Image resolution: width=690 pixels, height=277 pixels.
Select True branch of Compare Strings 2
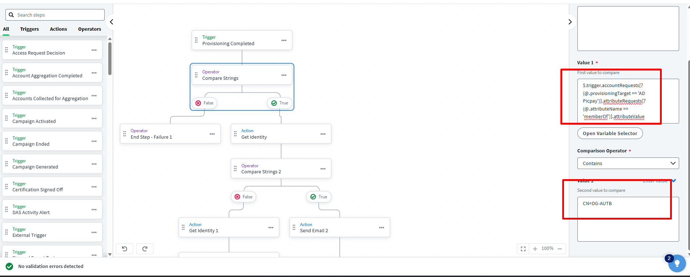[319, 197]
